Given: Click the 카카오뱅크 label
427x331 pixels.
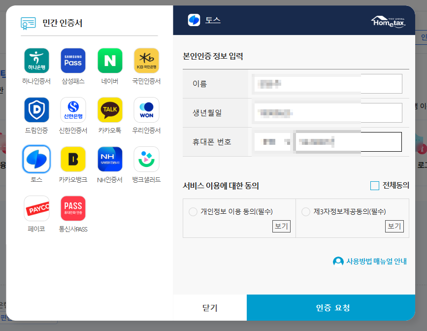Looking at the screenshot, I should coord(73,180).
